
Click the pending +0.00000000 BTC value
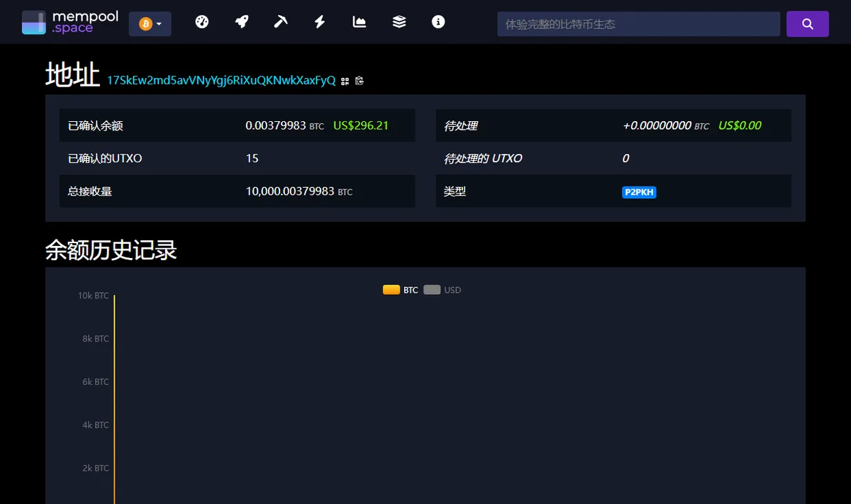click(666, 125)
